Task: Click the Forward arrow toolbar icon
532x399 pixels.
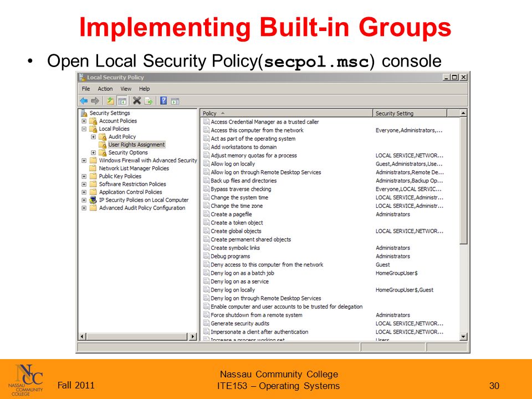Action: click(x=95, y=101)
